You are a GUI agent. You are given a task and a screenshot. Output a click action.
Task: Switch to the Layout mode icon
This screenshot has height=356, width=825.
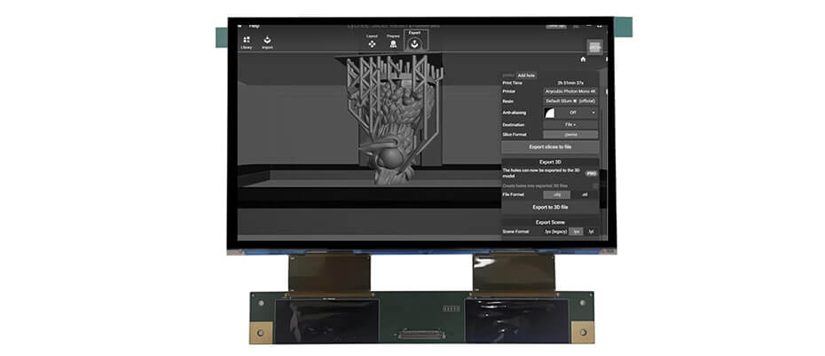click(372, 42)
